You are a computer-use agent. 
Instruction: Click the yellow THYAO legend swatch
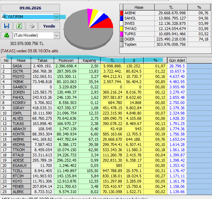[x=122, y=29]
